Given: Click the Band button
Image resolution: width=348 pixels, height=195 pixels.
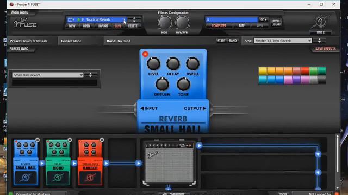Looking at the screenshot, I should pos(233,41).
